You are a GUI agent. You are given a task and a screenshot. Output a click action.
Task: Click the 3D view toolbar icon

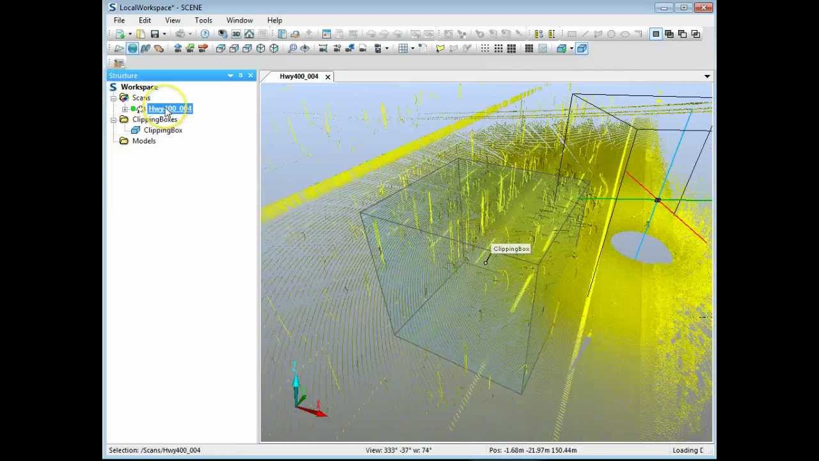236,34
